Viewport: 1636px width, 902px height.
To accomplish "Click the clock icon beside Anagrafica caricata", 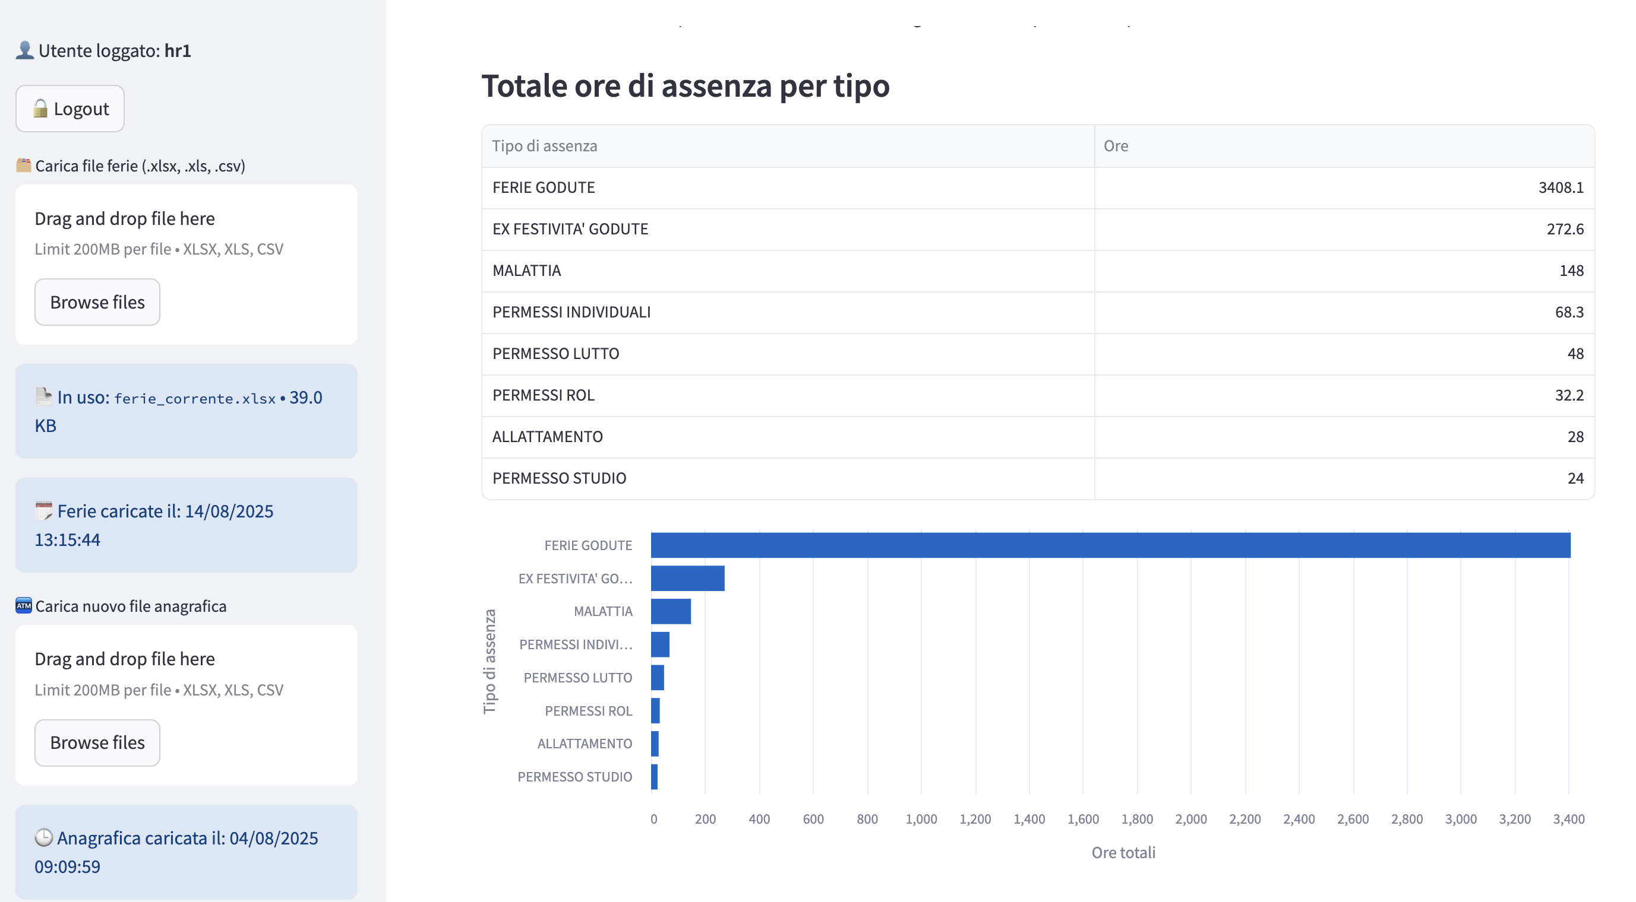I will 44,837.
